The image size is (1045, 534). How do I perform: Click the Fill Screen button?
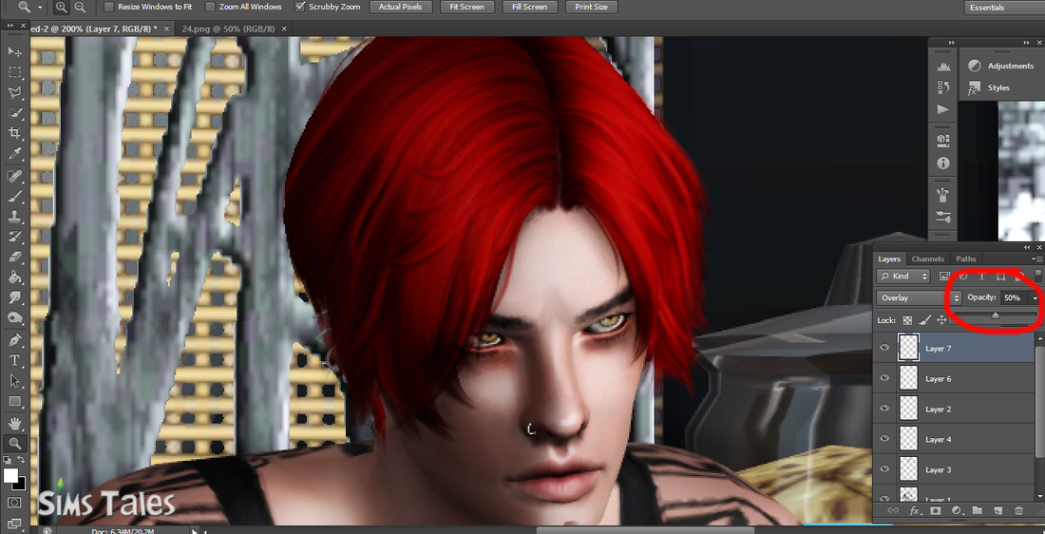pos(530,7)
